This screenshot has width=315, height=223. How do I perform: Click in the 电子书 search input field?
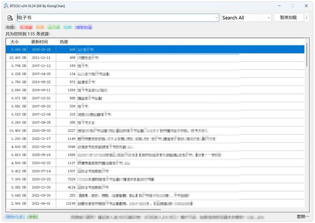(115, 18)
